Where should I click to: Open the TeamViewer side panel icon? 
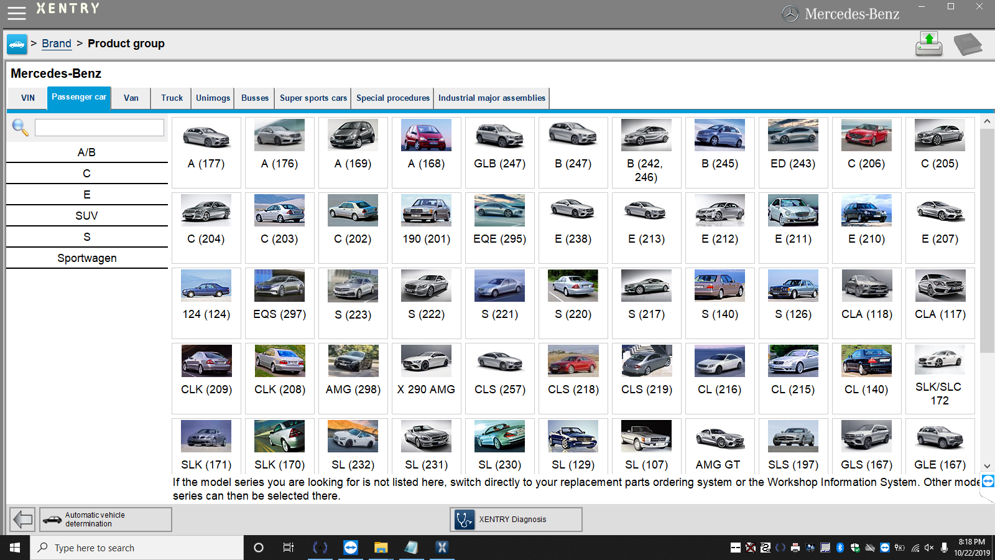coord(988,481)
